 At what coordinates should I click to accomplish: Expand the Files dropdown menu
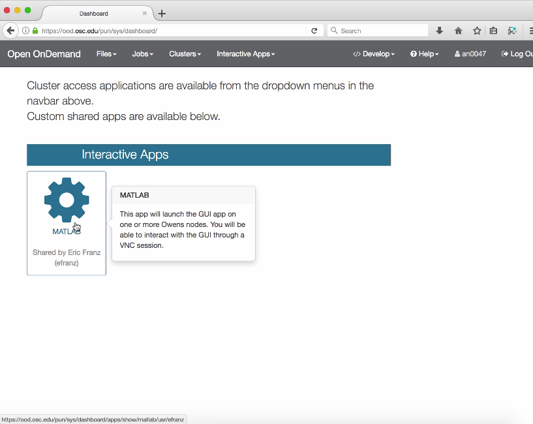coord(106,54)
